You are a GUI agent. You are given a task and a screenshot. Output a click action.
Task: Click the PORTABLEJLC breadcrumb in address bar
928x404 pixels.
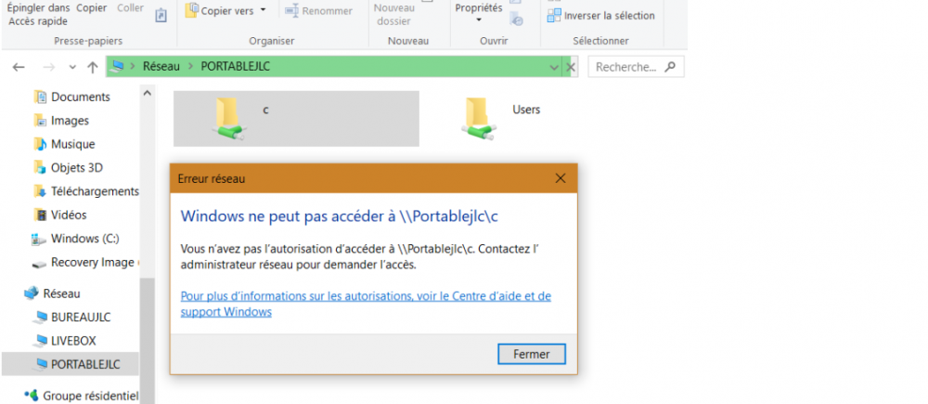(236, 66)
